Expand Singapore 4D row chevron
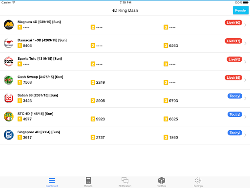Image resolution: width=250 pixels, height=188 pixels. 245,135
